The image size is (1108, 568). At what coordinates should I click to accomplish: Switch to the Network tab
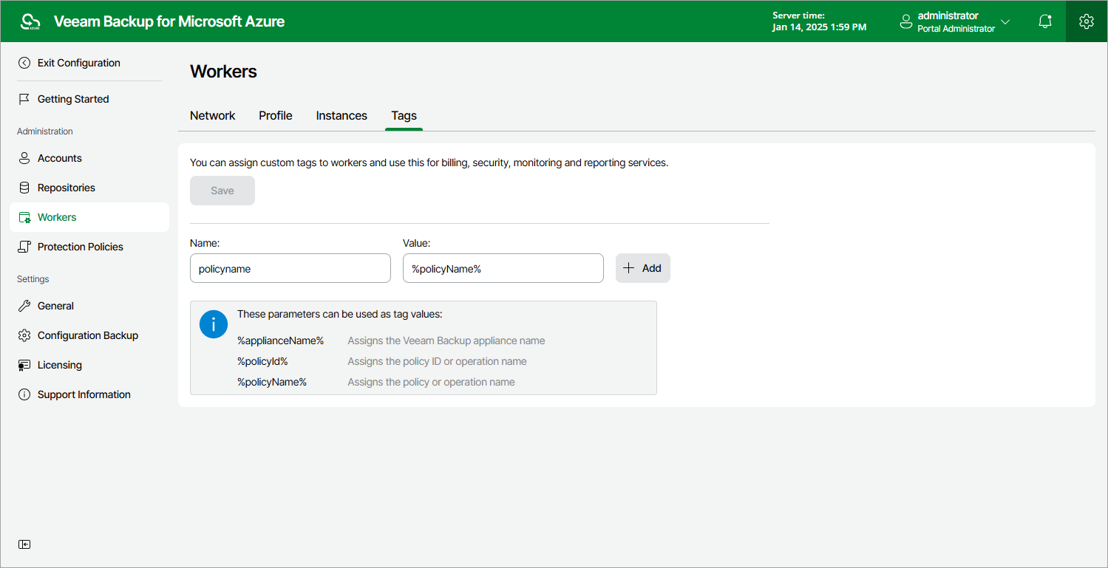pos(213,115)
